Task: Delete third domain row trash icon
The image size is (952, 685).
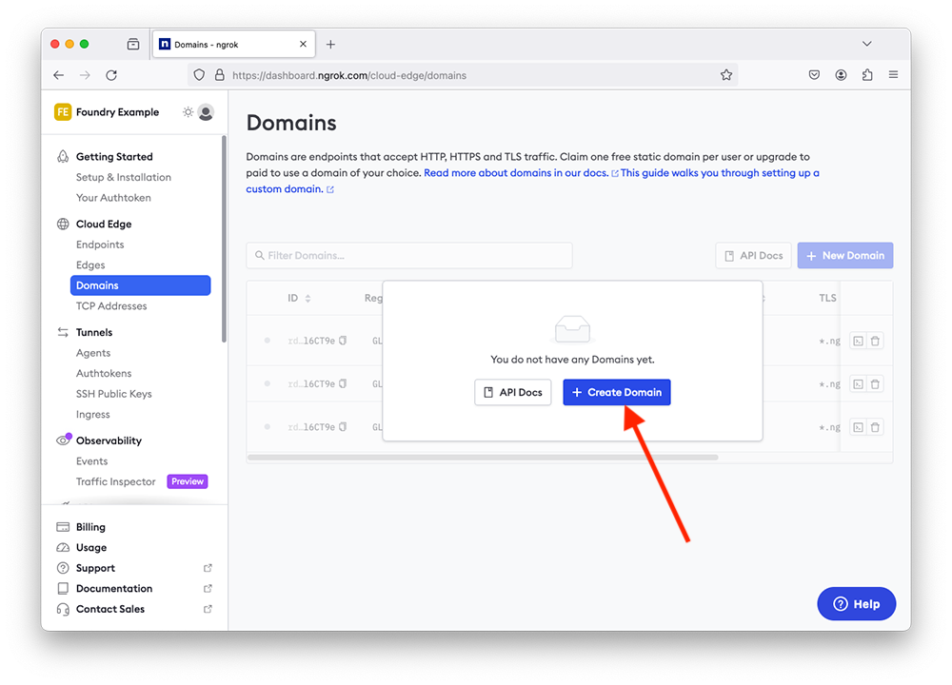Action: [875, 427]
